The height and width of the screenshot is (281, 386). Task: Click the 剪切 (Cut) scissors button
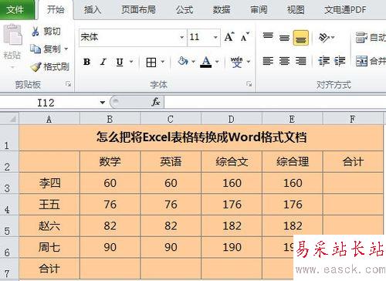[46, 32]
